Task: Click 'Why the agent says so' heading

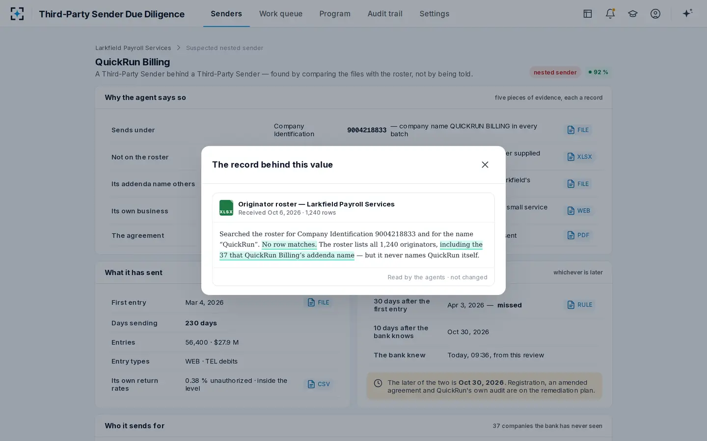Action: tap(145, 98)
